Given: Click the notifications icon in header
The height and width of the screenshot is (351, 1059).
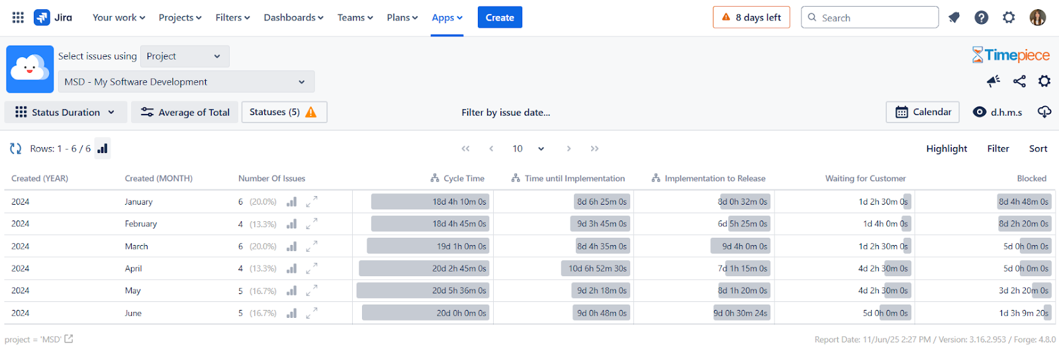Looking at the screenshot, I should tap(954, 18).
